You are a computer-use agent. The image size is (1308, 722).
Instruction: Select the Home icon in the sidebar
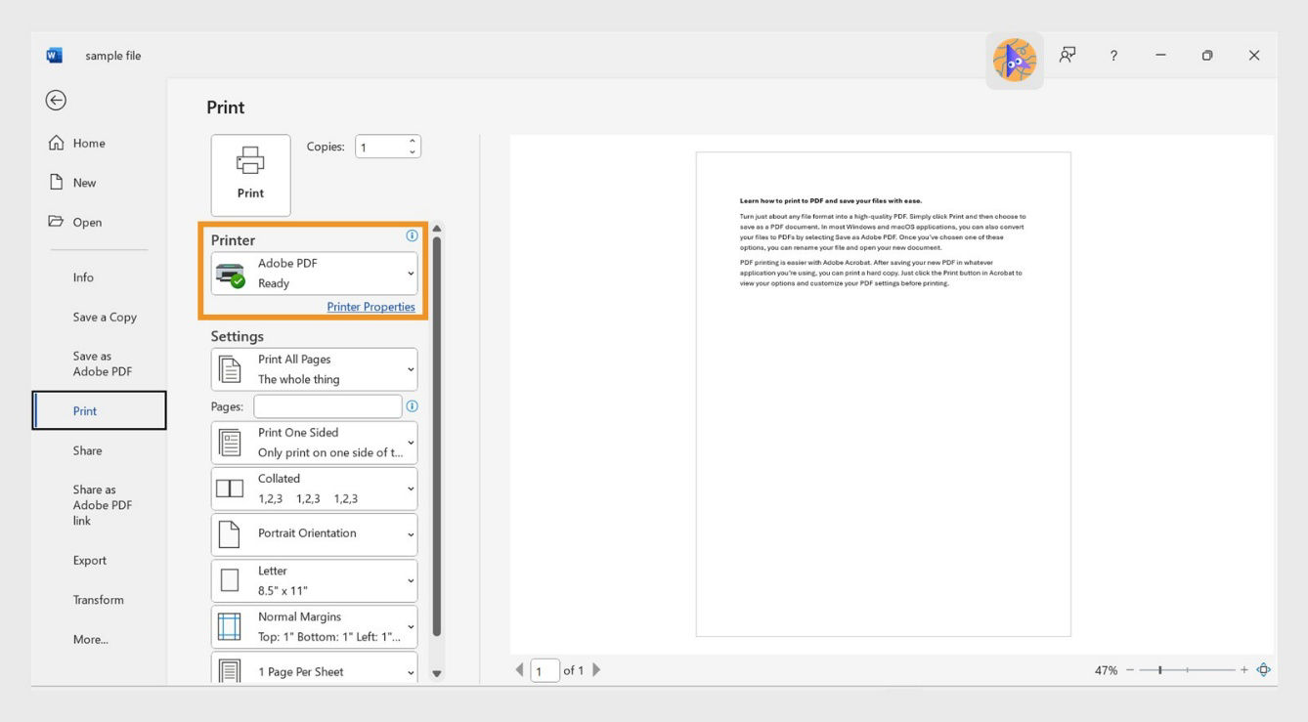(57, 143)
